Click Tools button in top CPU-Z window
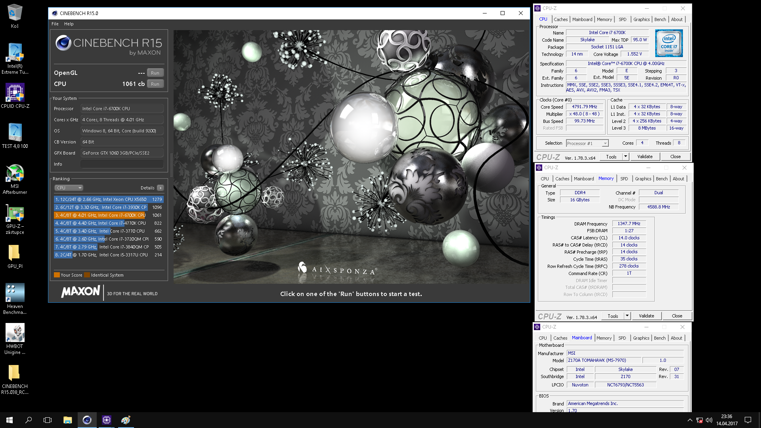The height and width of the screenshot is (428, 761). pyautogui.click(x=611, y=157)
